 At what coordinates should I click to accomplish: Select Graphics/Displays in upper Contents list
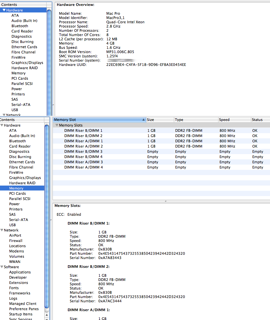(x=27, y=63)
